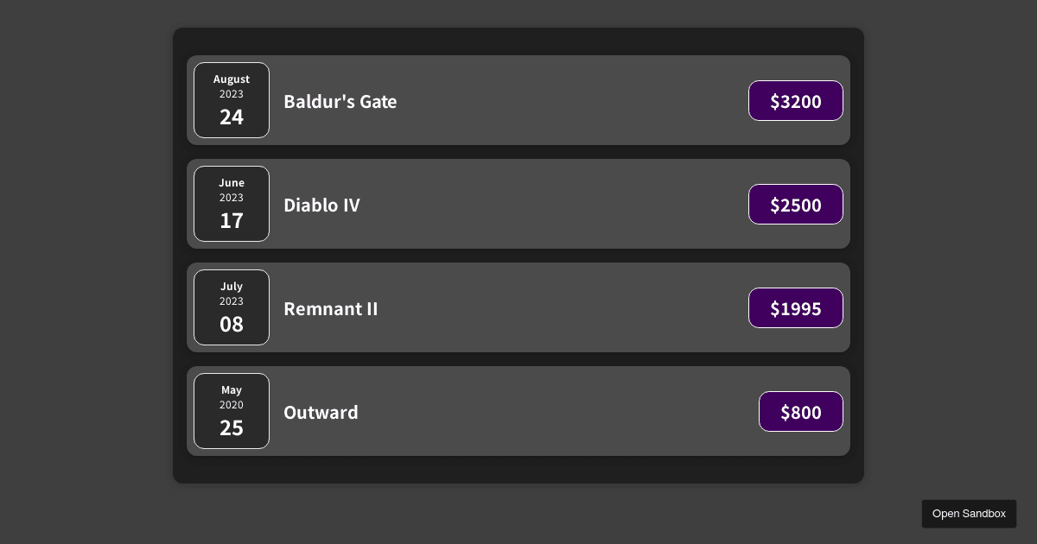Image resolution: width=1037 pixels, height=544 pixels.
Task: Click the $2500 price tag
Action: tap(795, 205)
